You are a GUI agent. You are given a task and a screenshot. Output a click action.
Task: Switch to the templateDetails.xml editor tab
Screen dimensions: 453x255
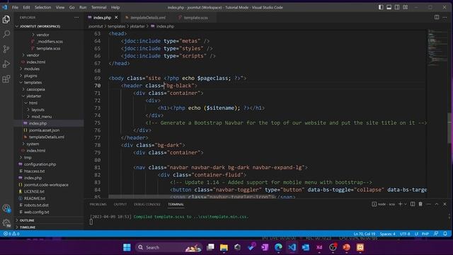tap(147, 17)
